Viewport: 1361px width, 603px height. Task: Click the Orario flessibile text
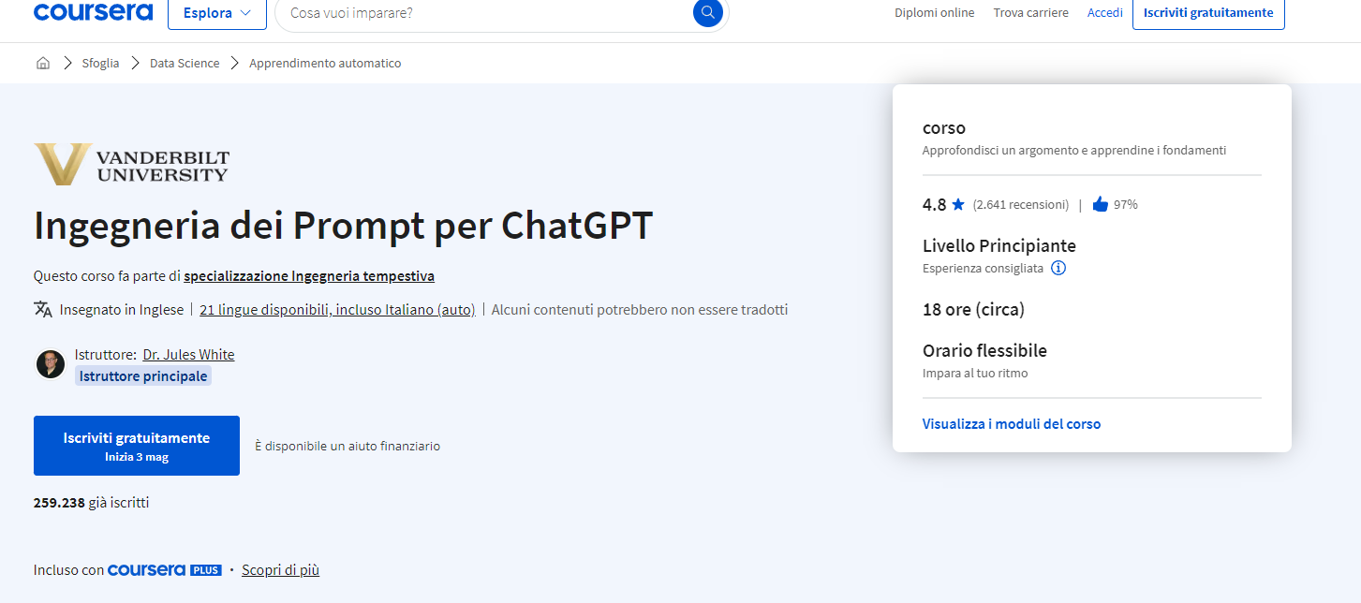point(984,351)
